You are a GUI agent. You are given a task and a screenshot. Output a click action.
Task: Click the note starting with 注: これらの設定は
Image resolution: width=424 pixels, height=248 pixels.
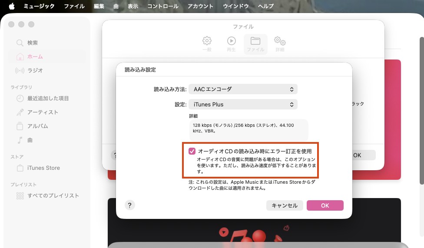(x=252, y=185)
